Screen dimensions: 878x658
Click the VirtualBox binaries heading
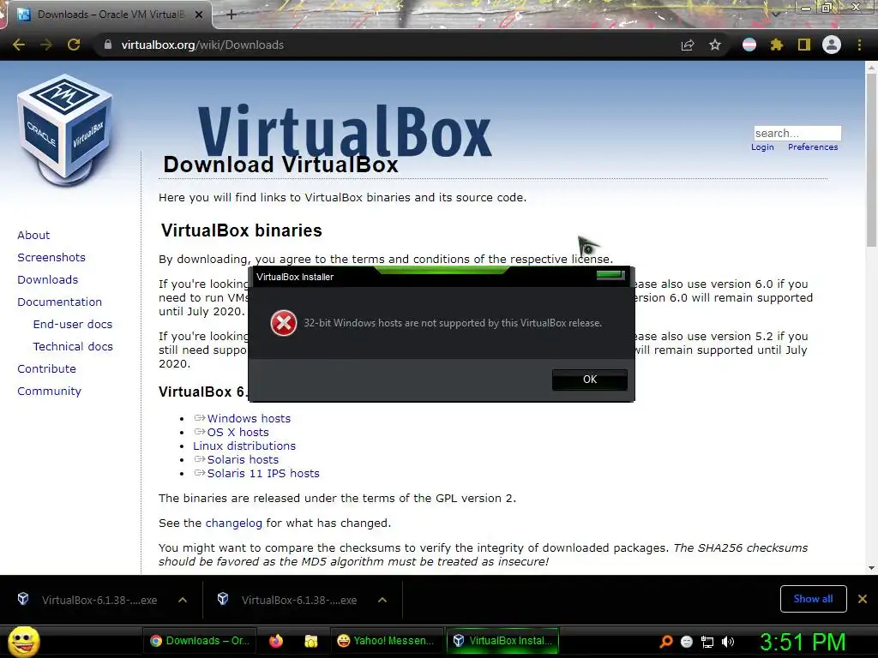tap(241, 230)
